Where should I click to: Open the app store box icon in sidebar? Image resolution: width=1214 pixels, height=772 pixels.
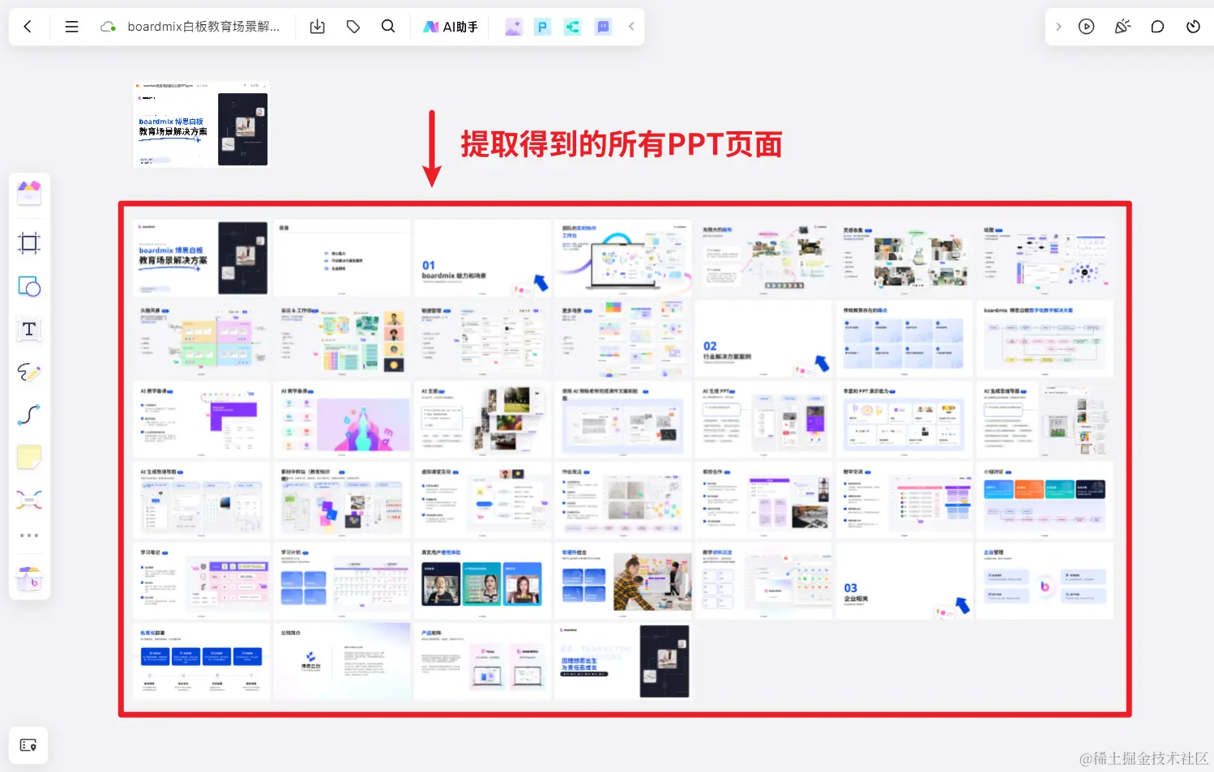29,578
